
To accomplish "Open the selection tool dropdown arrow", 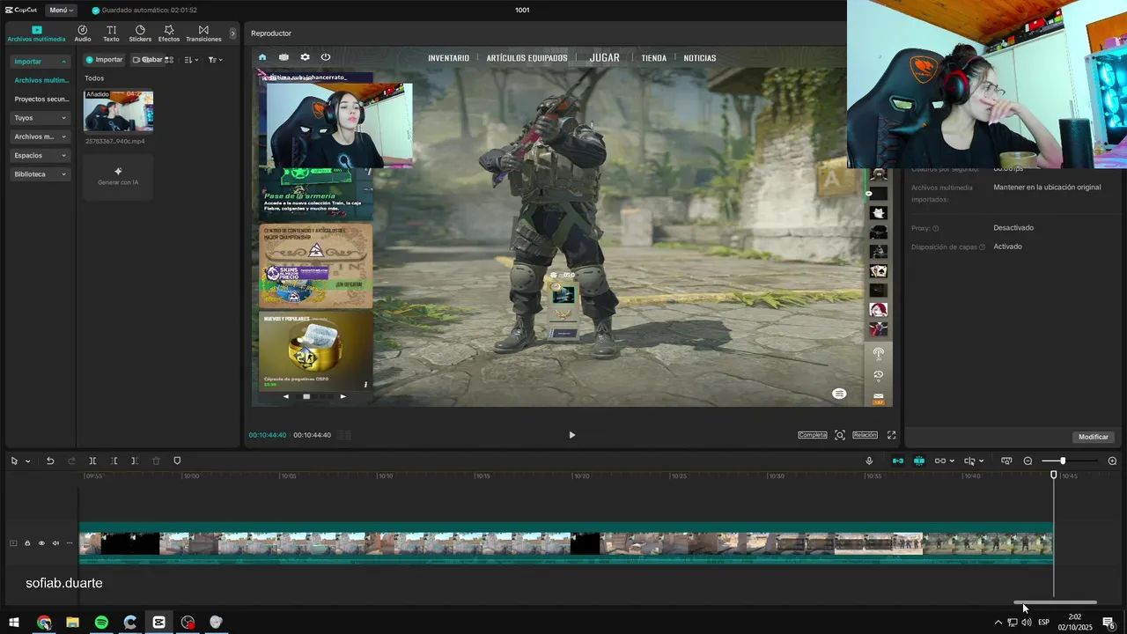I will click(28, 461).
